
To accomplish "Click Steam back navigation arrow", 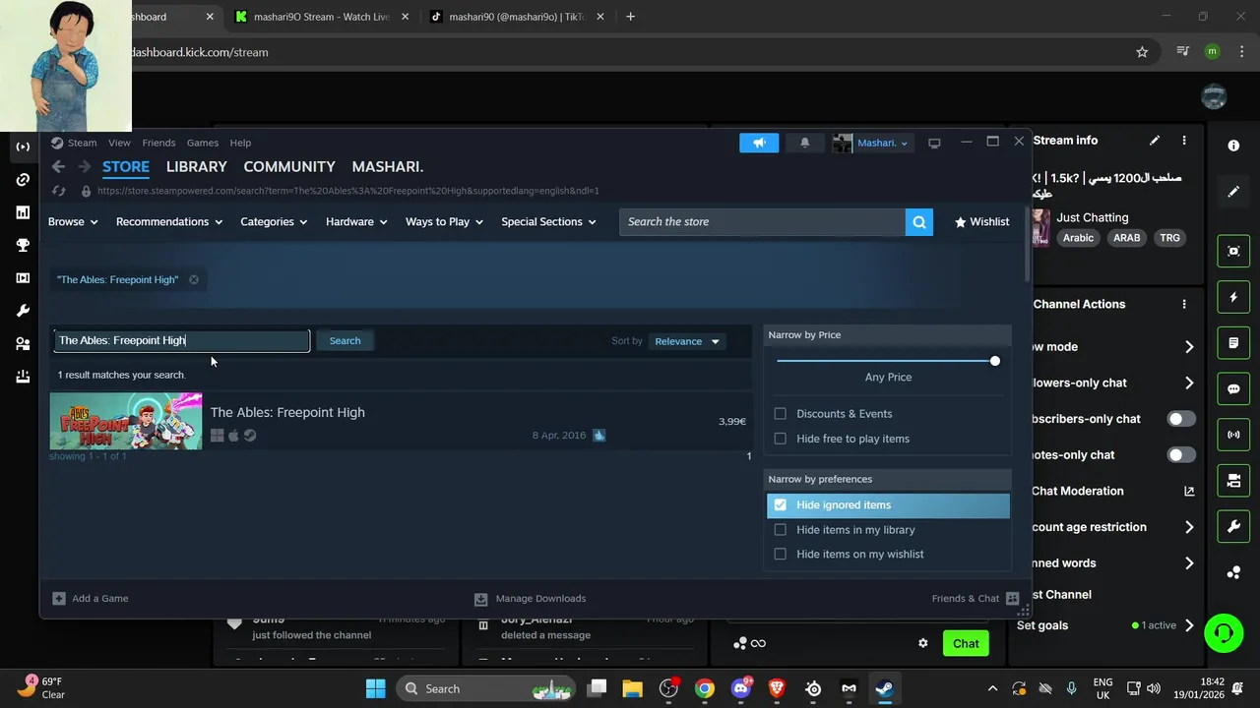I will (58, 167).
